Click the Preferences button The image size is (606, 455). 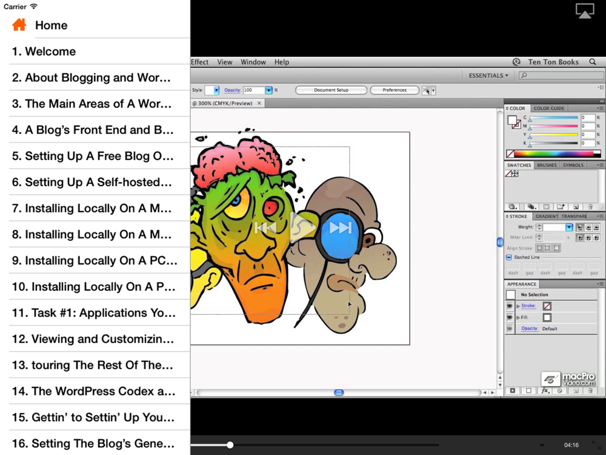(x=395, y=90)
